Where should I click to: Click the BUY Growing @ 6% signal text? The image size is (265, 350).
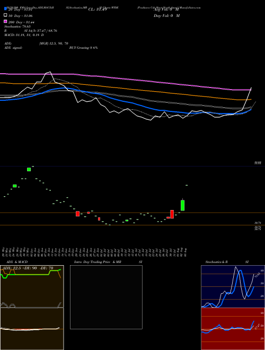[83, 48]
